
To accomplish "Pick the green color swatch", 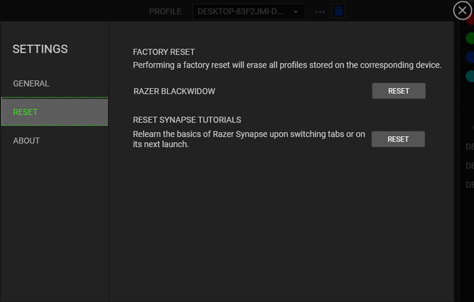I will coord(470,38).
